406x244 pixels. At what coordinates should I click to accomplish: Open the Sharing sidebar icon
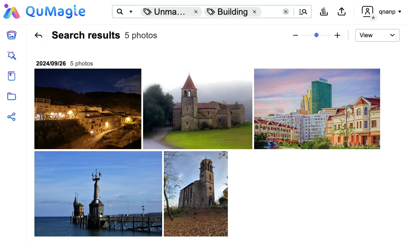pyautogui.click(x=12, y=117)
